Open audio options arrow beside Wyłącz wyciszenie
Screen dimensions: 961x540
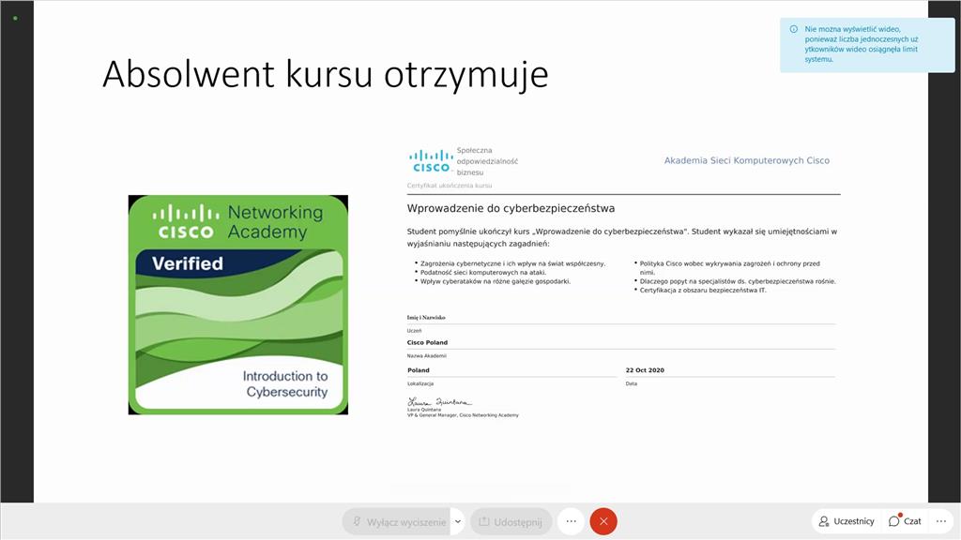point(458,521)
